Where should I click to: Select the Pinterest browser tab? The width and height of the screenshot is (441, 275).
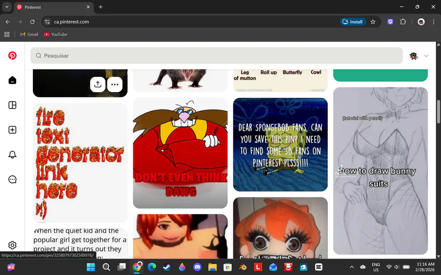click(53, 7)
